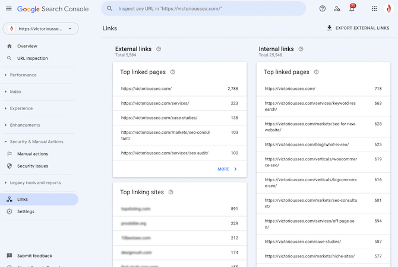Viewport: 398px width, 267px height.
Task: Click the Security issues shield icon
Action: coord(10,166)
